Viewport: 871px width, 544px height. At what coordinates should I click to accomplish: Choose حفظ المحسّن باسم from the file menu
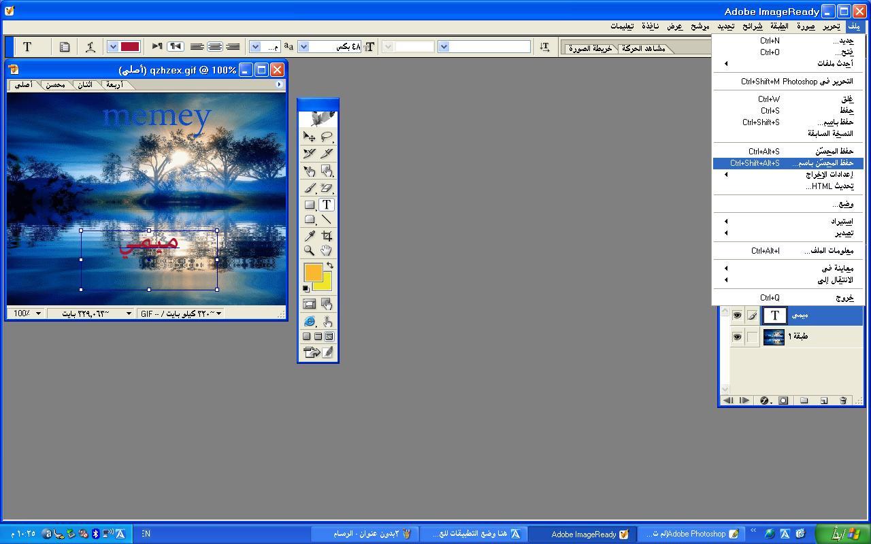(788, 163)
